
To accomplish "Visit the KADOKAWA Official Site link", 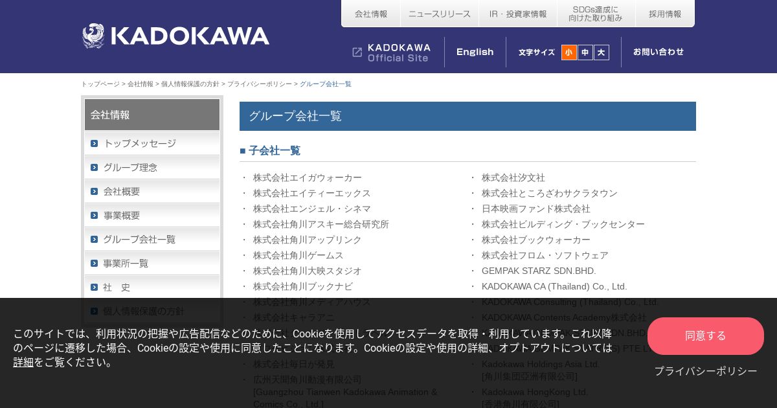I will [392, 52].
